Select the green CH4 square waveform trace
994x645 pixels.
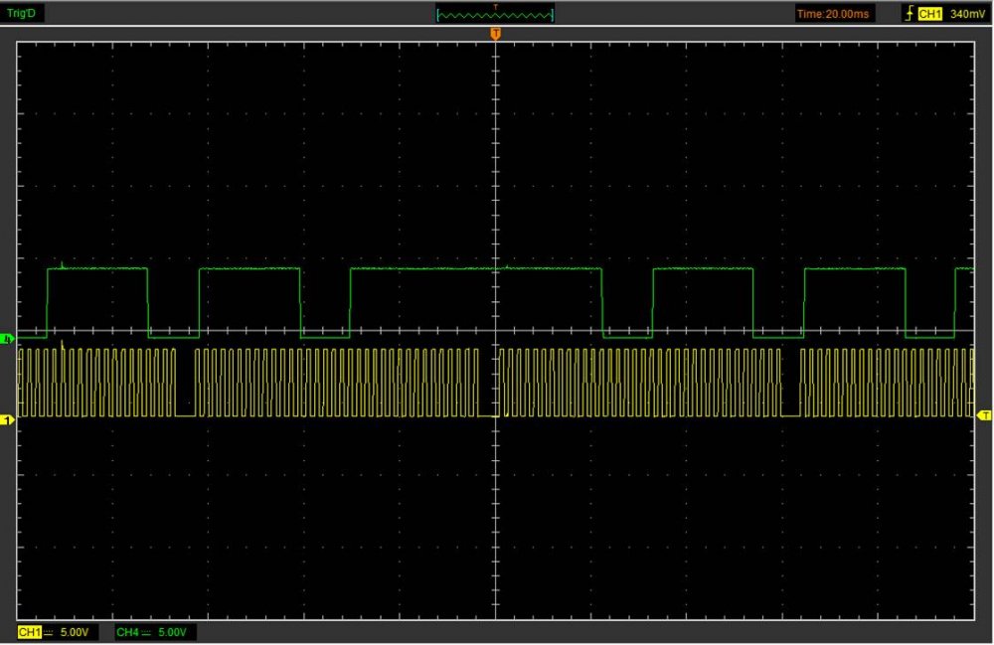[248, 269]
